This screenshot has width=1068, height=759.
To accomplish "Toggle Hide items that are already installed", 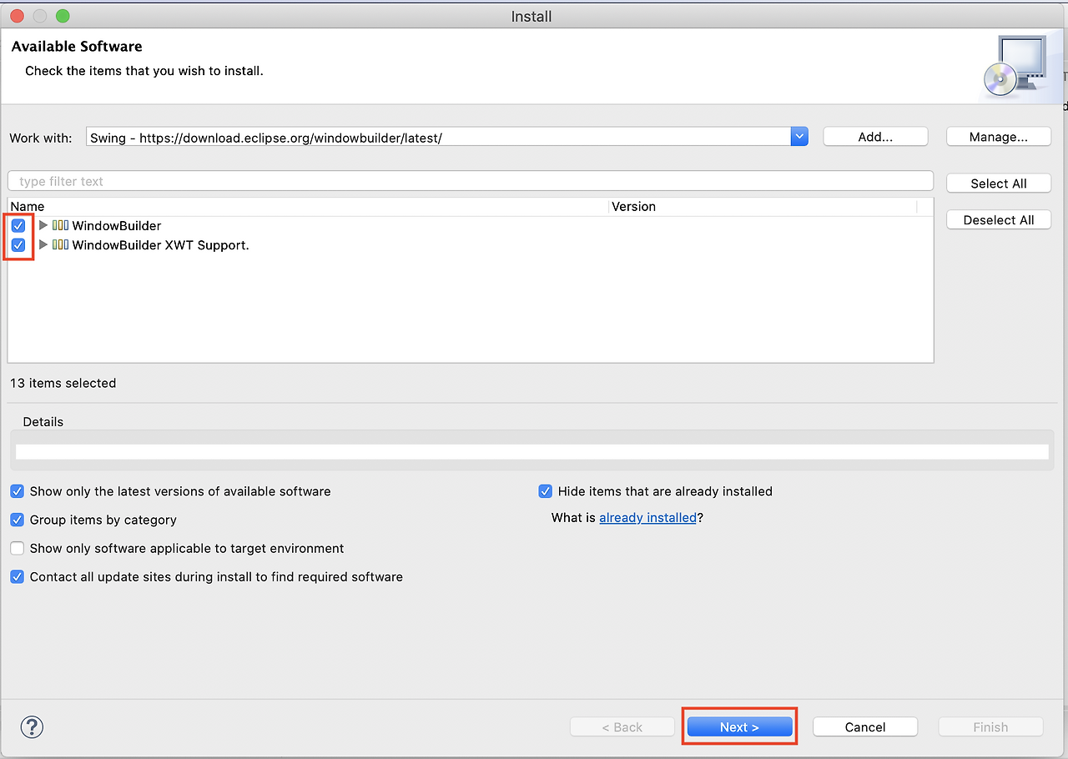I will pyautogui.click(x=546, y=491).
